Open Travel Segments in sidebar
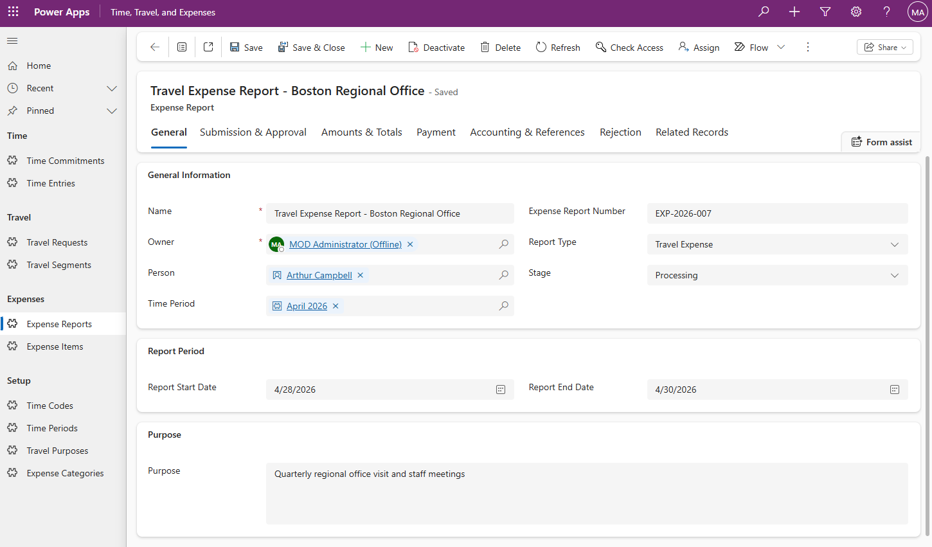 pos(63,265)
